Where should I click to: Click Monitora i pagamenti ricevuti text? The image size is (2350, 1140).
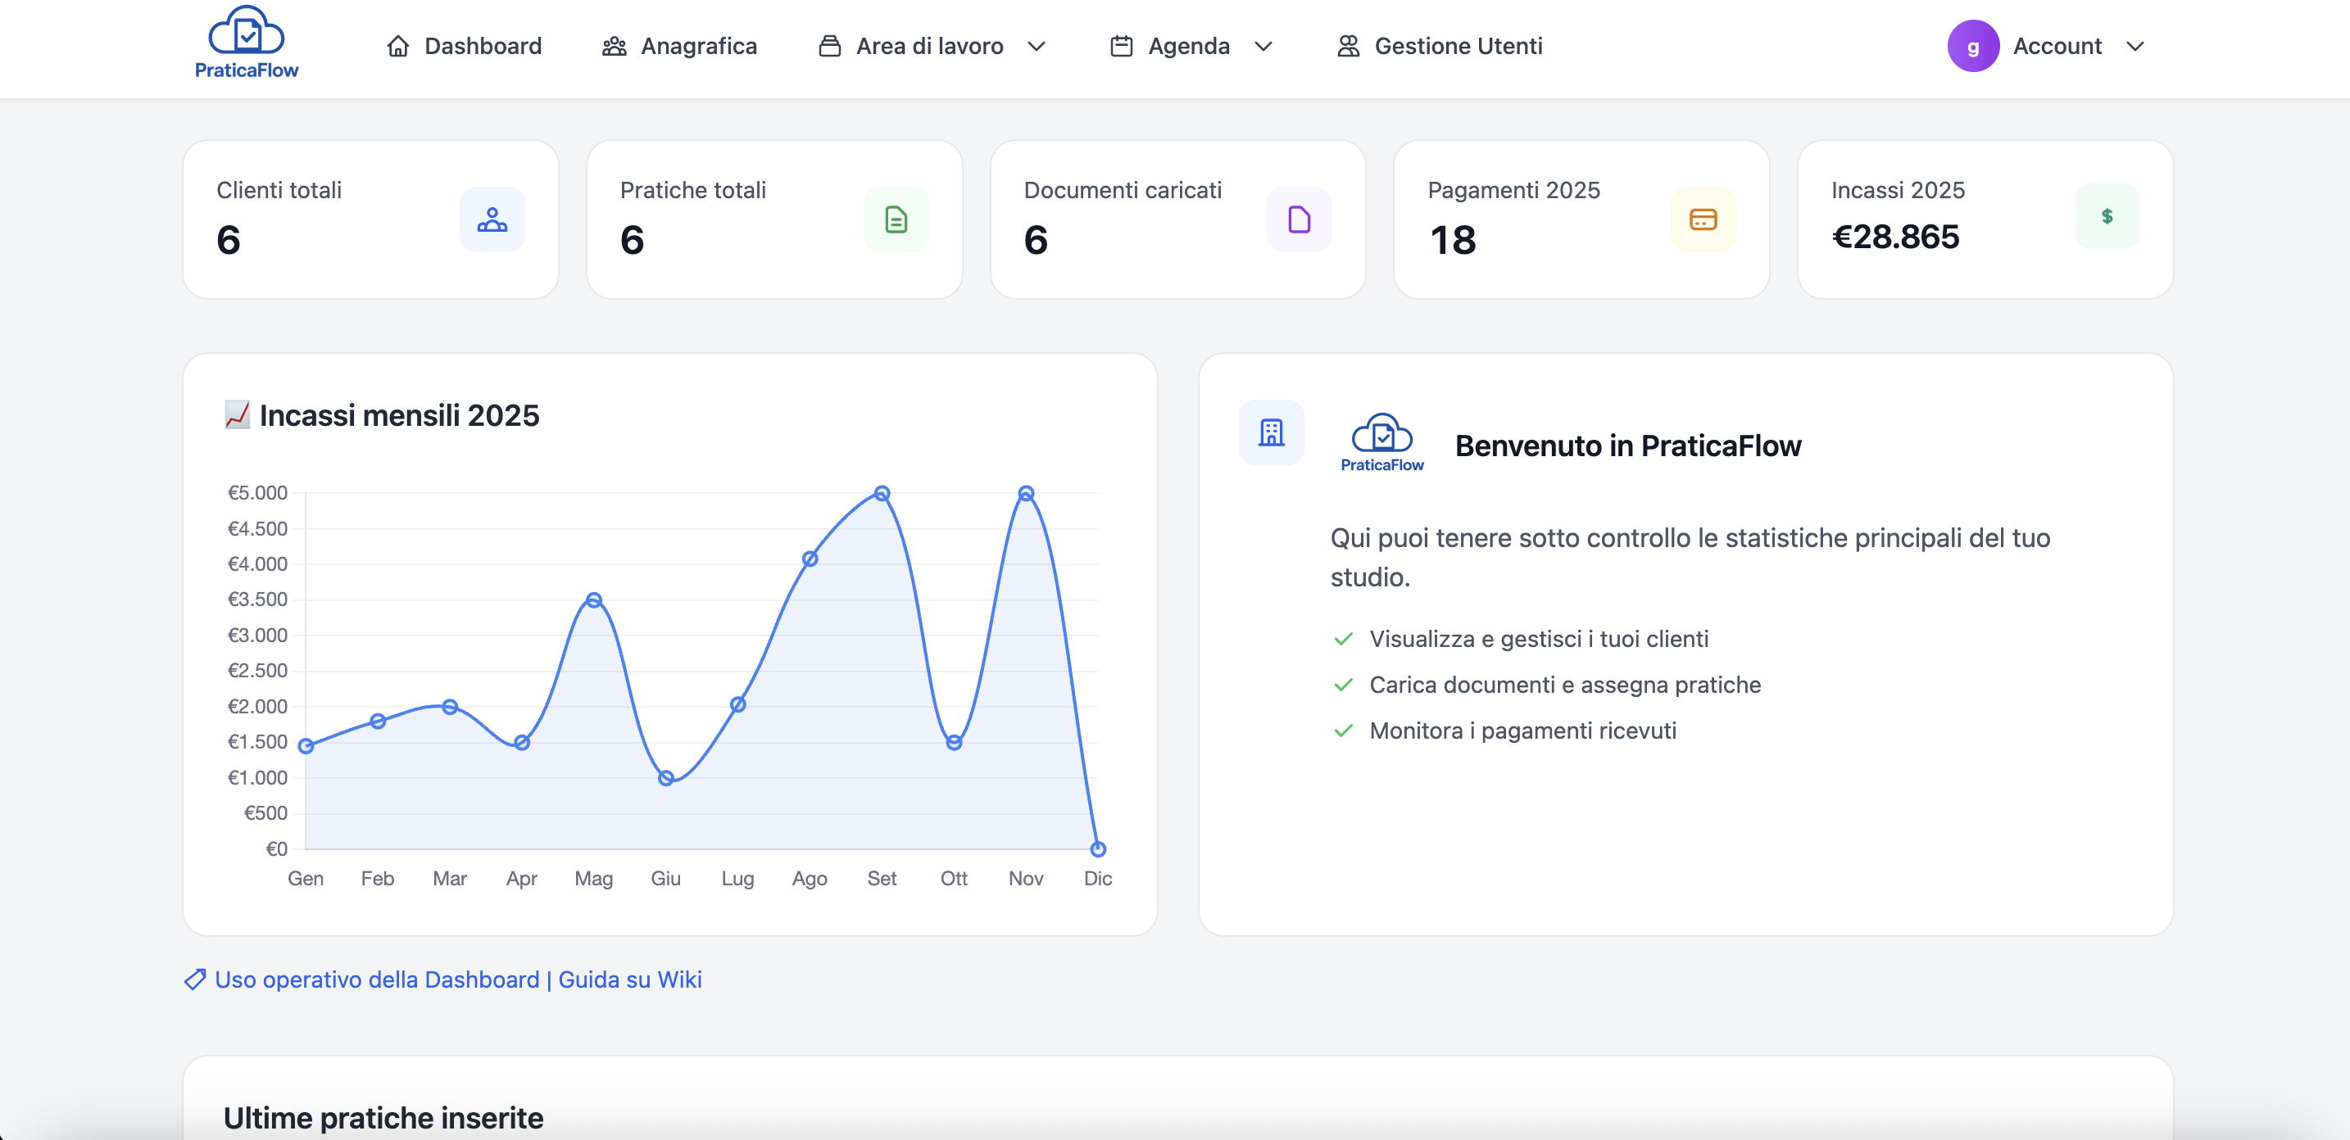[1523, 731]
